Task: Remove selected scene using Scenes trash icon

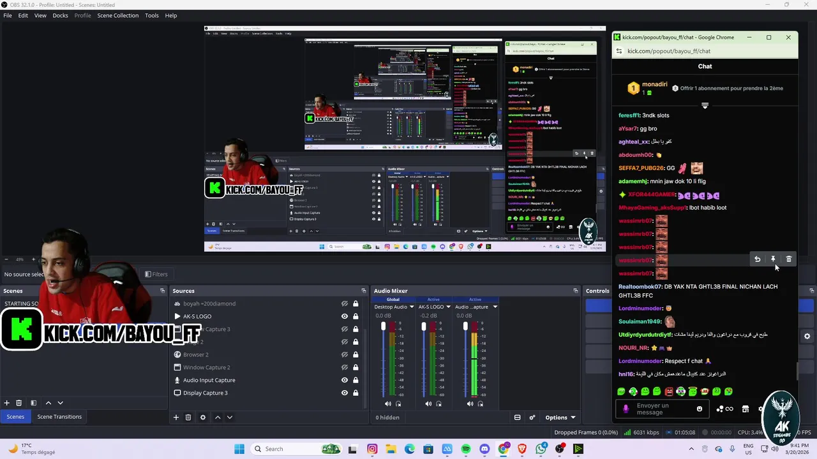Action: [x=19, y=403]
